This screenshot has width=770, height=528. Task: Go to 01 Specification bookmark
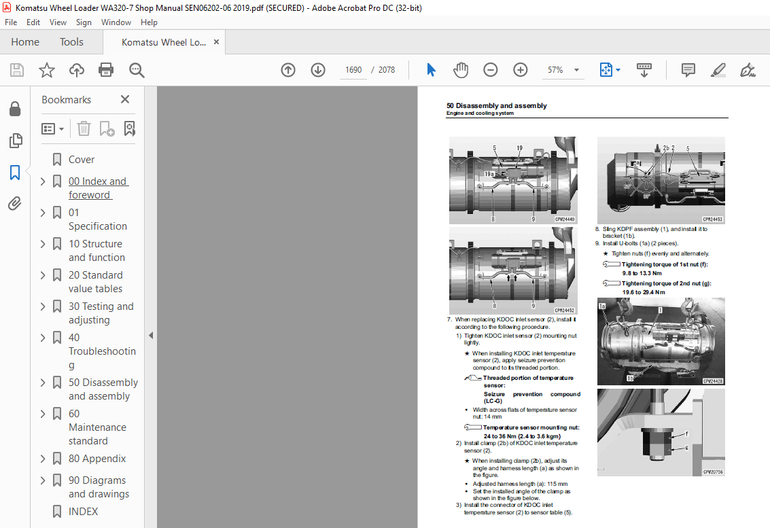(98, 219)
